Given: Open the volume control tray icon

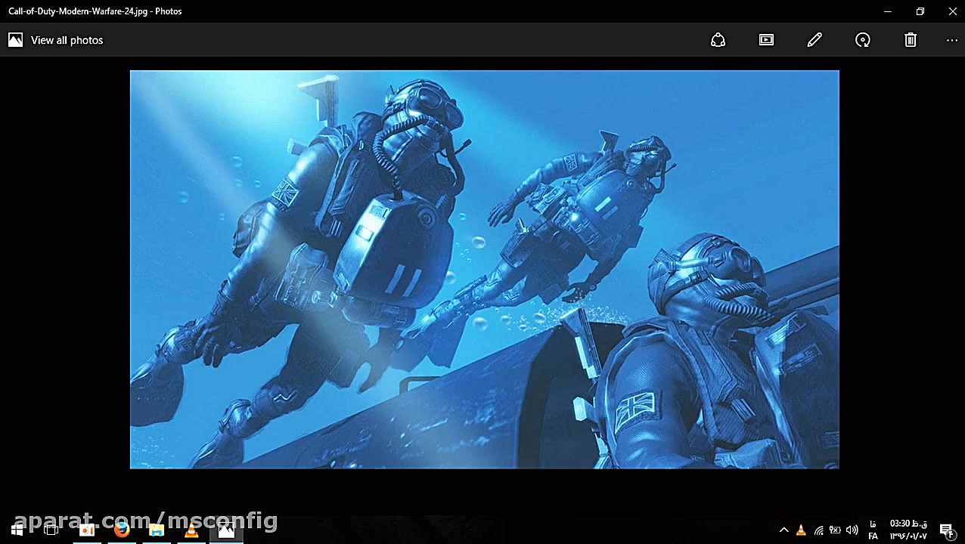Looking at the screenshot, I should click(x=852, y=530).
